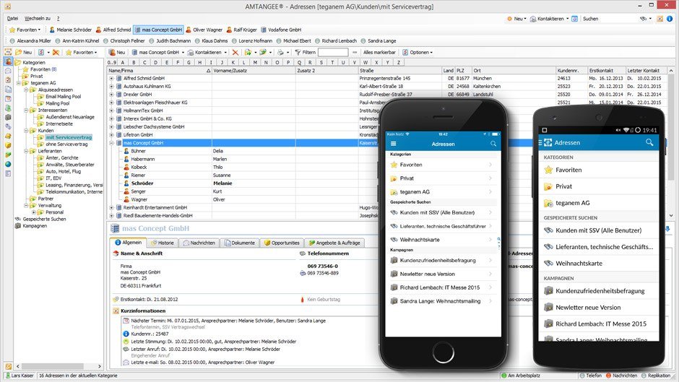Sort by the Kundennr. column header
This screenshot has height=382, width=679.
pyautogui.click(x=571, y=70)
